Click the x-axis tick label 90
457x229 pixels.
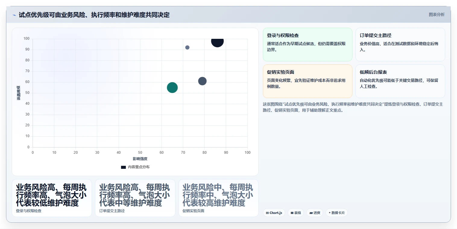click(x=226, y=153)
